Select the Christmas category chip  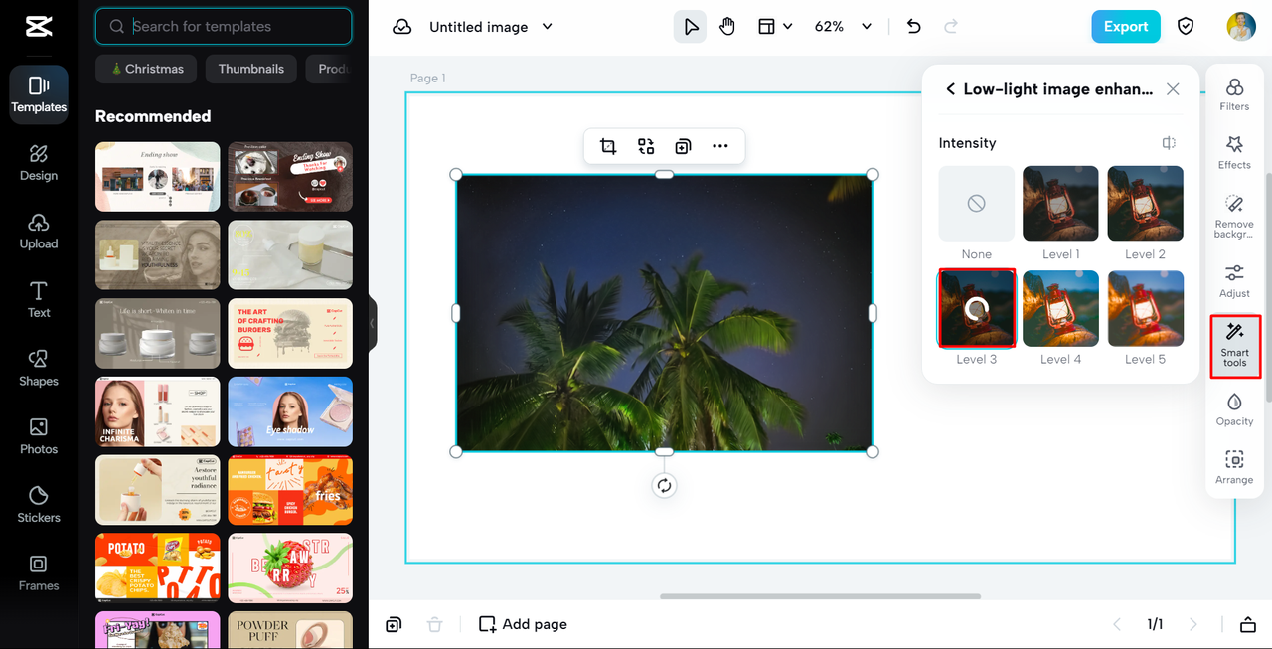pyautogui.click(x=146, y=69)
